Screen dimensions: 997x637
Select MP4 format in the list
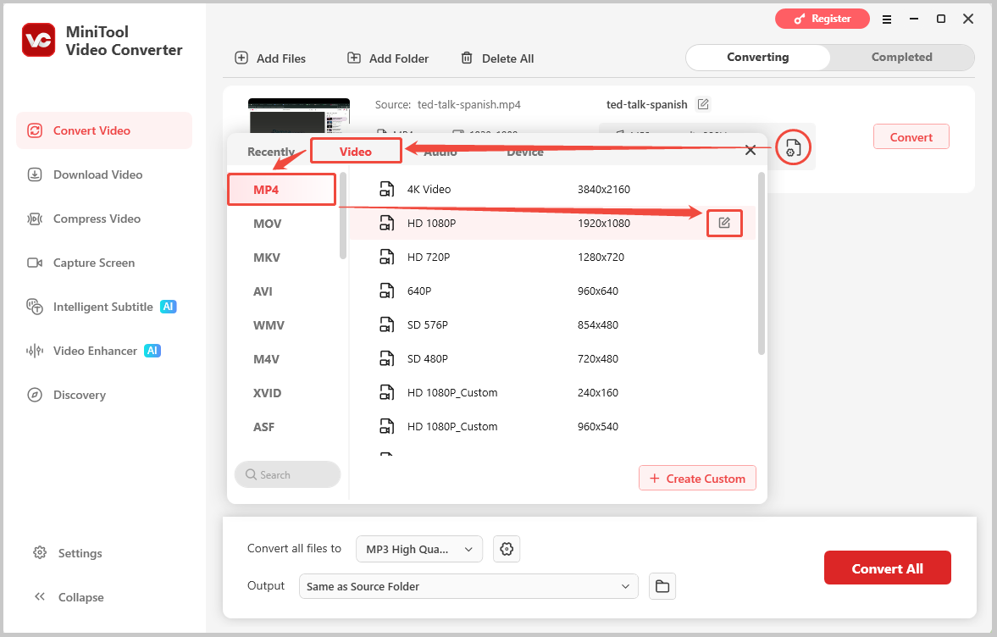[x=282, y=190]
